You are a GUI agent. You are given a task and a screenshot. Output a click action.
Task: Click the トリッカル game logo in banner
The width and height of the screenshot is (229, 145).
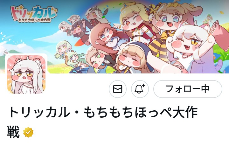(x=34, y=14)
